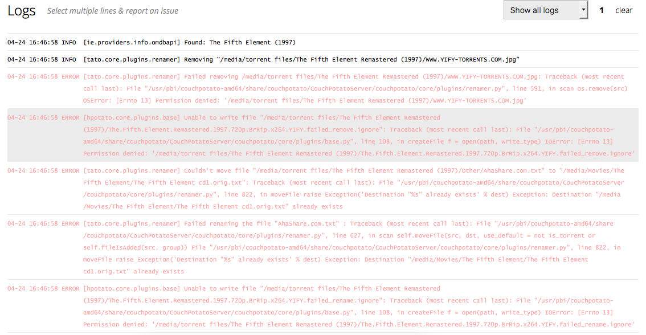Click the ERROR level label of the Couldn't move entry
646x335 pixels.
tap(71, 170)
